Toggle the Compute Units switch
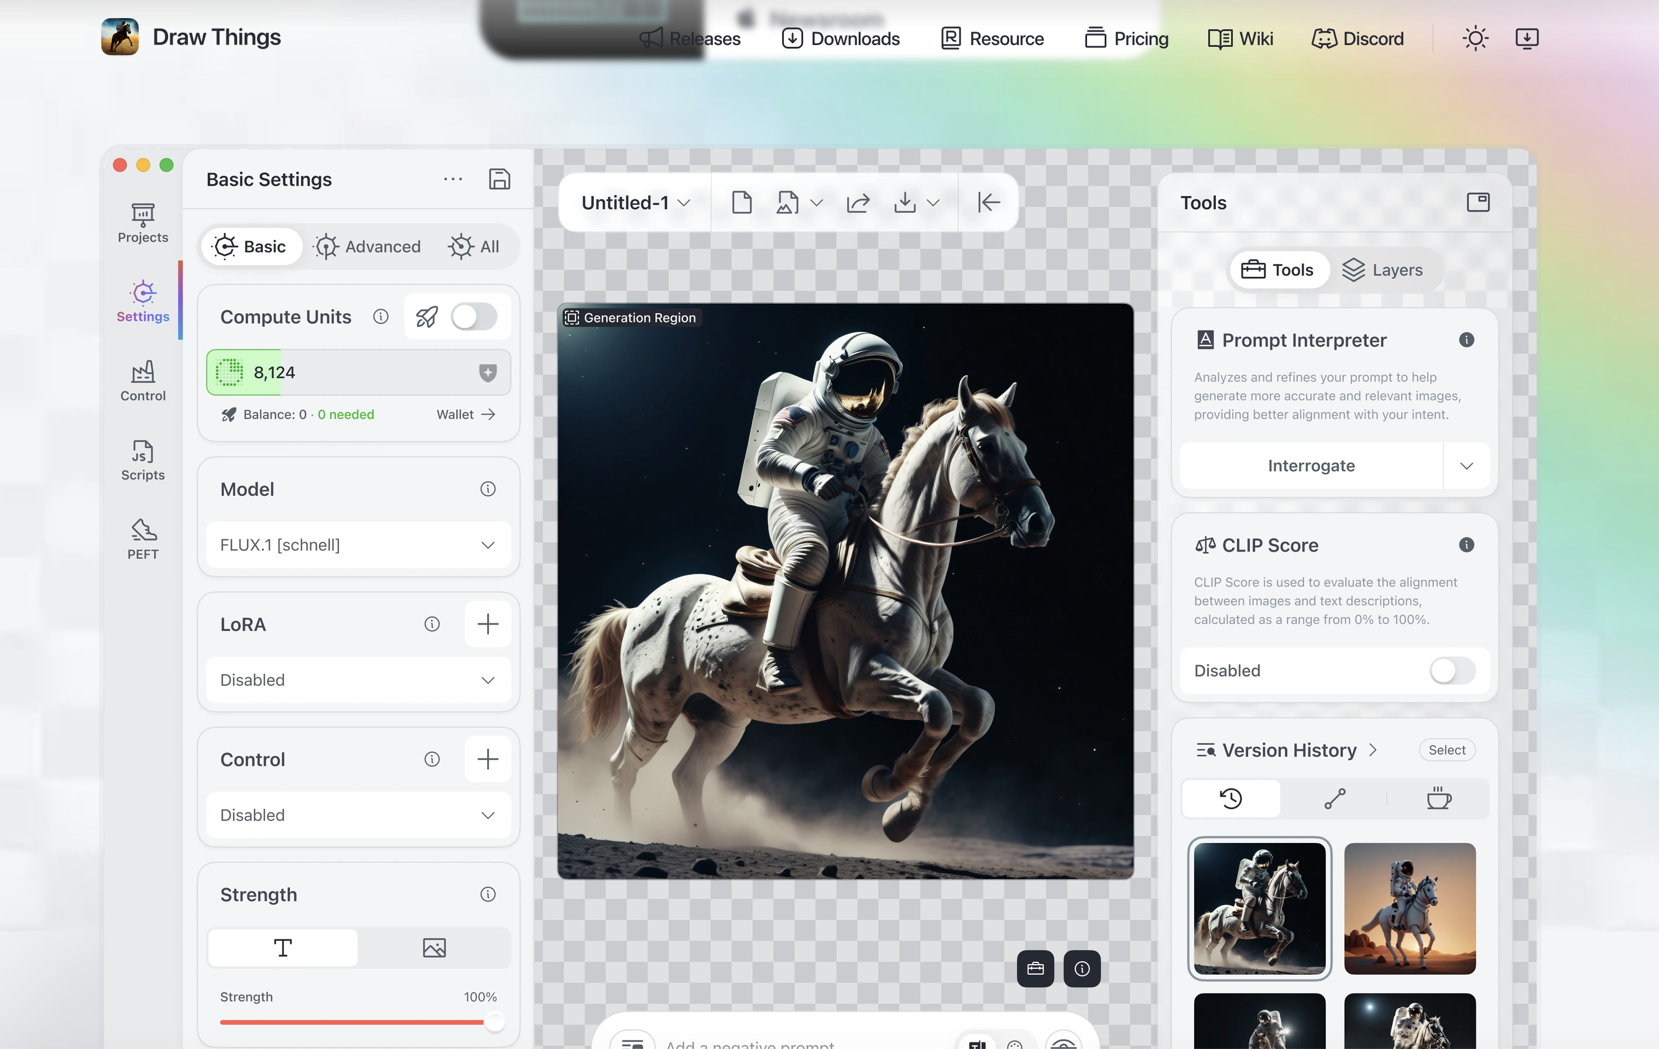 point(474,317)
